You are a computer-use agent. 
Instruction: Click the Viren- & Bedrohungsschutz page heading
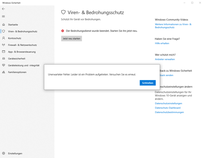pos(96,12)
